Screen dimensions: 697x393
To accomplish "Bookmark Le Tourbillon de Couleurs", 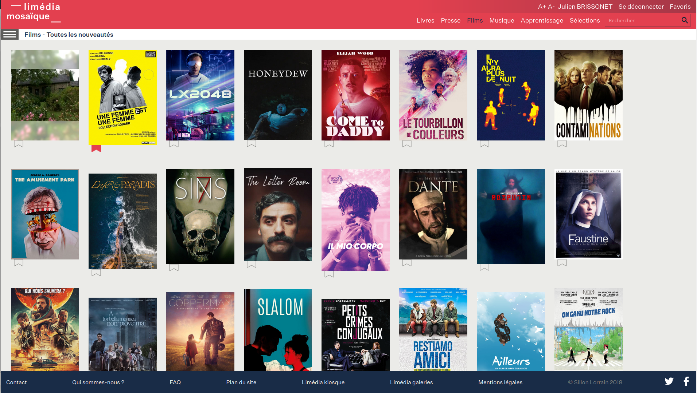I will click(407, 144).
